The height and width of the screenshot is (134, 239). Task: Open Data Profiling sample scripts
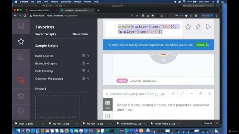[44, 71]
